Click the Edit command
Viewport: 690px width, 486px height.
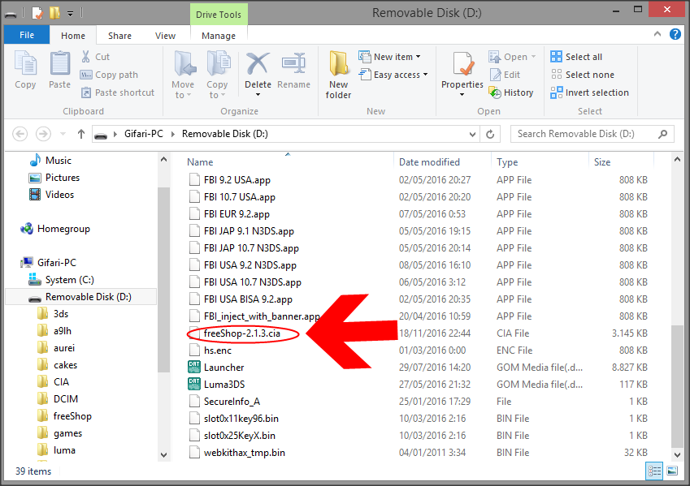pos(506,75)
